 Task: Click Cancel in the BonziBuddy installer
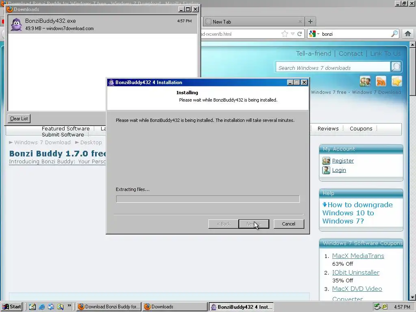point(289,224)
